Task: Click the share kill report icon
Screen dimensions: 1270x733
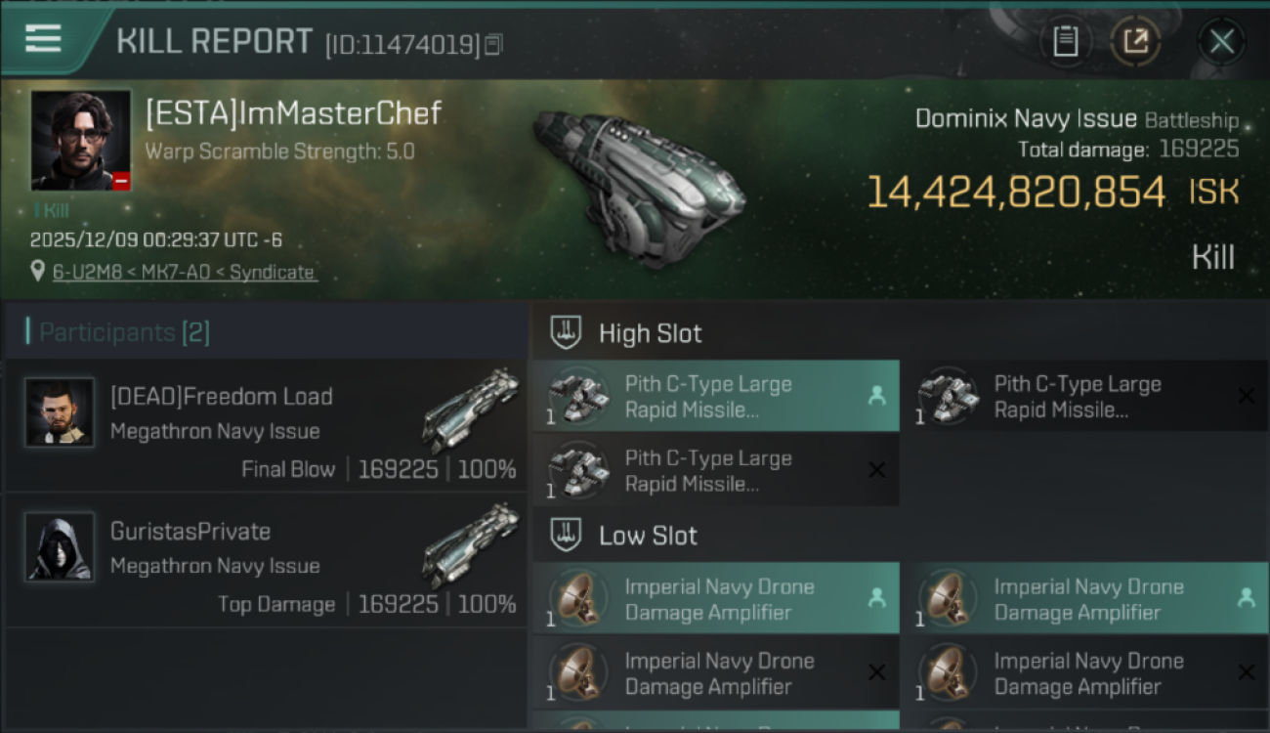Action: [1135, 41]
